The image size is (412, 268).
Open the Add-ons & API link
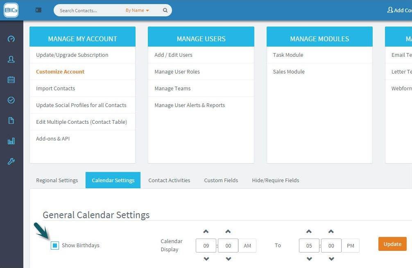tap(53, 139)
